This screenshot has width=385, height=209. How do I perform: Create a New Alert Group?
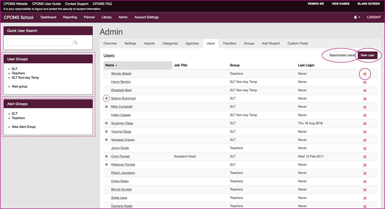tap(24, 127)
